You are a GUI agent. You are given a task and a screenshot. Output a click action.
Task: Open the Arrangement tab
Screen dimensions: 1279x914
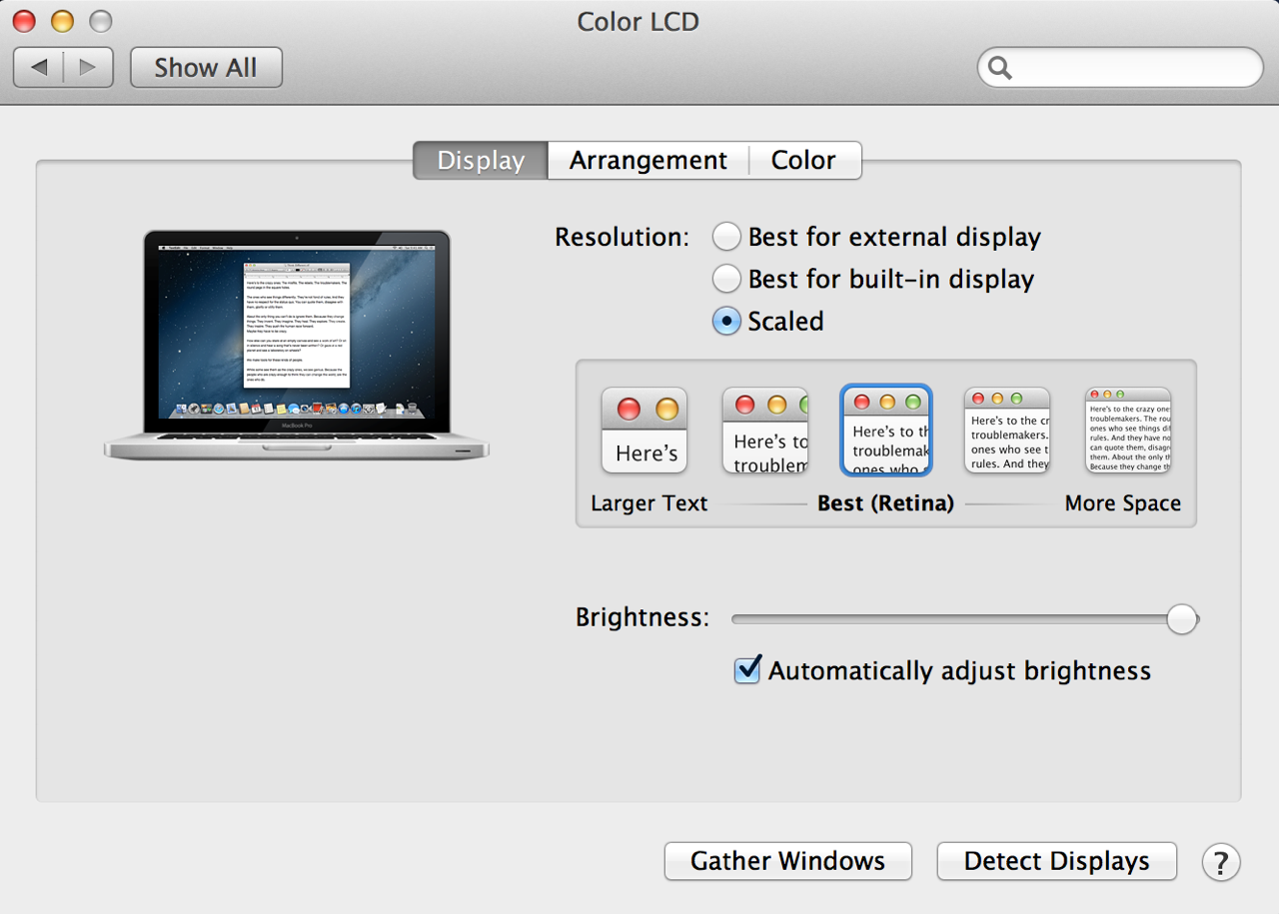point(648,160)
